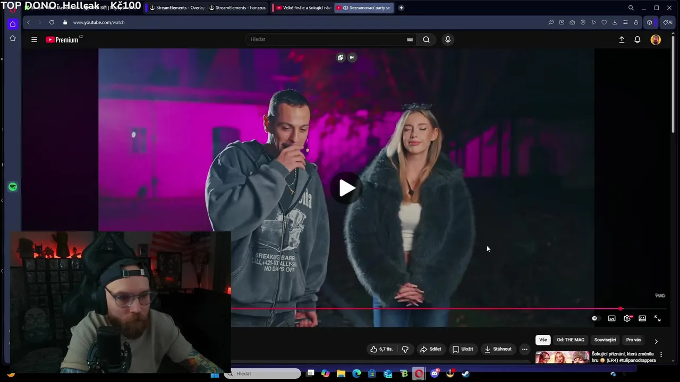The image size is (680, 382).
Task: Download the video with Stáhnout
Action: (x=498, y=349)
